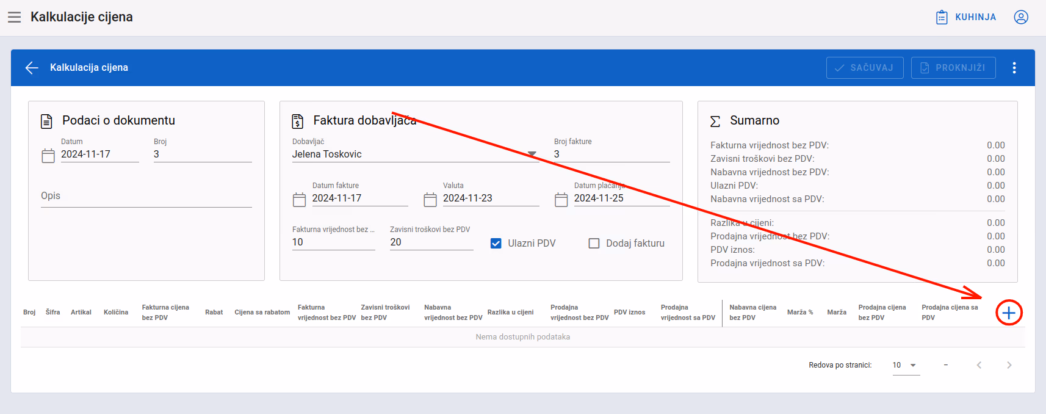Enable the Dodaj fakturu checkbox
Viewport: 1046px width, 414px height.
coord(594,243)
